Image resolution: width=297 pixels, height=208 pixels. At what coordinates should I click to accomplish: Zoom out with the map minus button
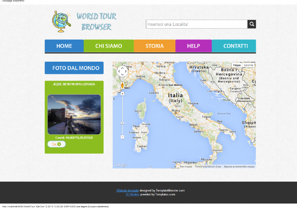123,137
